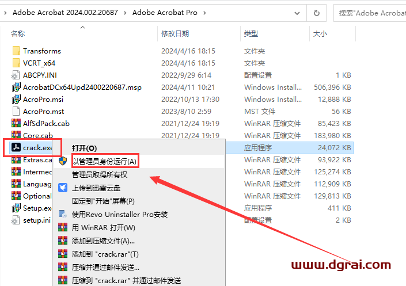This screenshot has width=406, height=286.
Task: Select the AcroPro.msi installer icon
Action: coord(16,99)
